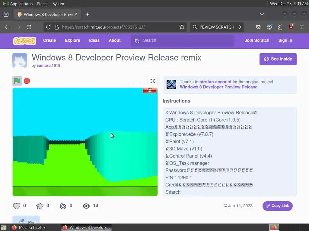This screenshot has height=231, width=309.
Task: Click the See inside button
Action: click(278, 59)
